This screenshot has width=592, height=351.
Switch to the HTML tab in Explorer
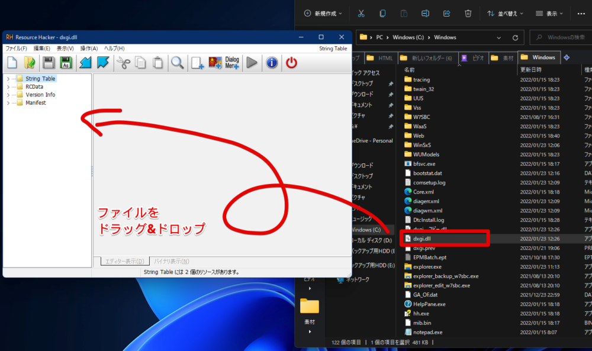click(380, 58)
